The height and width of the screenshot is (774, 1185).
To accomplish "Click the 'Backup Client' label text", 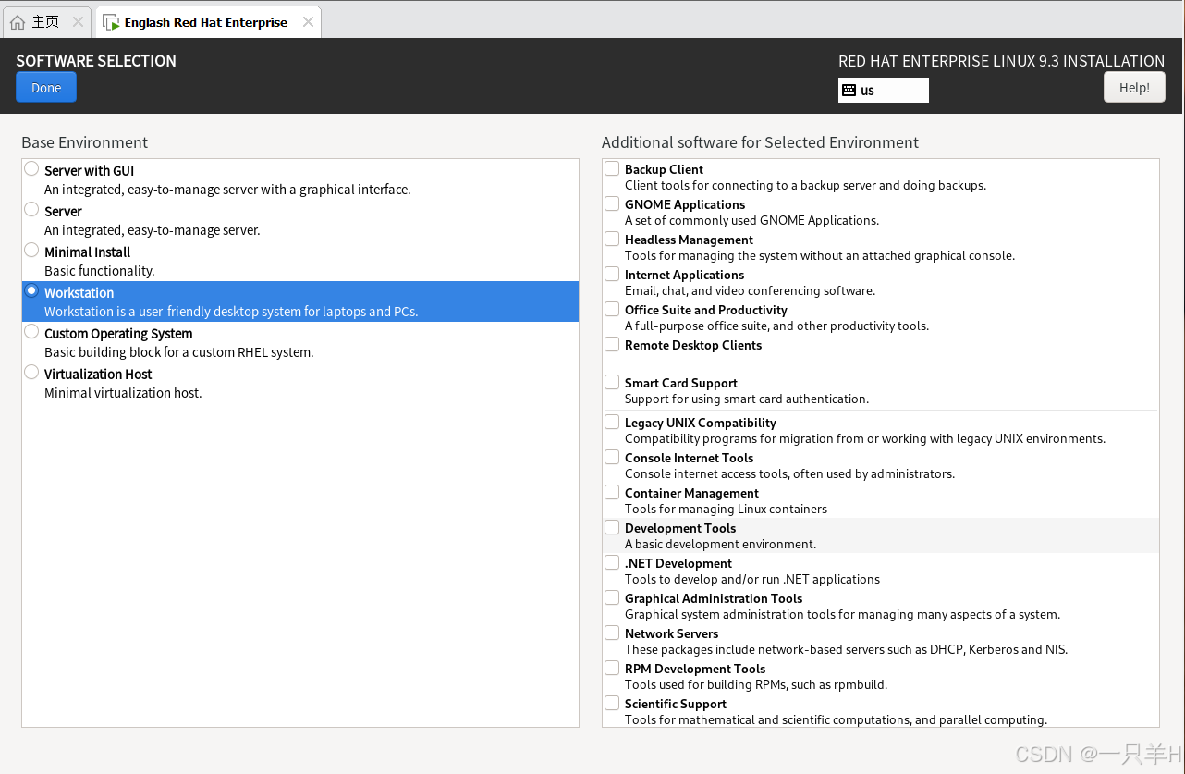I will coord(664,169).
